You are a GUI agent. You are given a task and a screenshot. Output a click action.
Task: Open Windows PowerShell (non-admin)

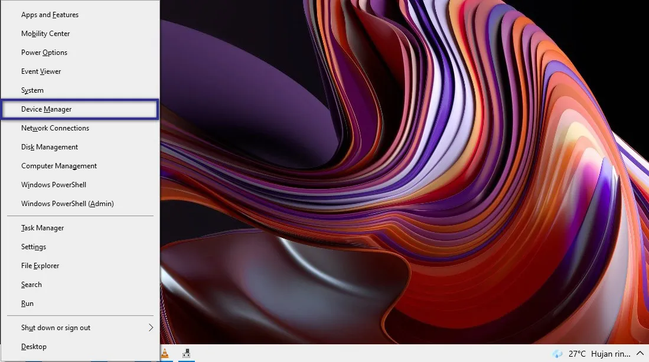(54, 185)
